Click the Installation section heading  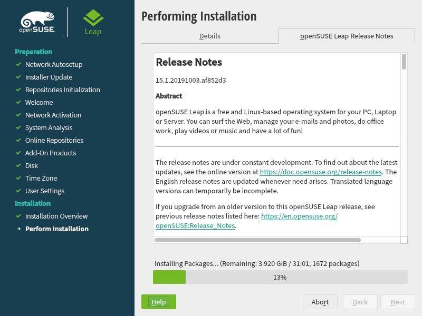33,203
